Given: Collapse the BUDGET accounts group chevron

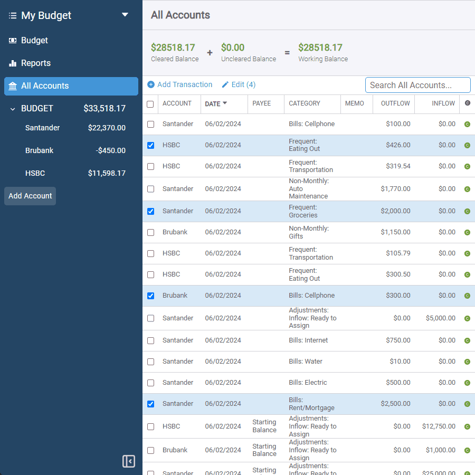Looking at the screenshot, I should coord(13,109).
